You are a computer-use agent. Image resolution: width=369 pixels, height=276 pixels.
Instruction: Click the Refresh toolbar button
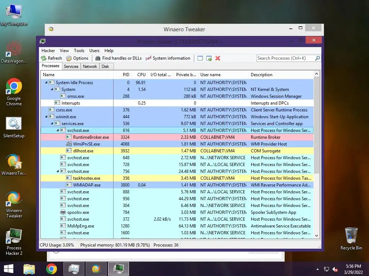pyautogui.click(x=51, y=58)
